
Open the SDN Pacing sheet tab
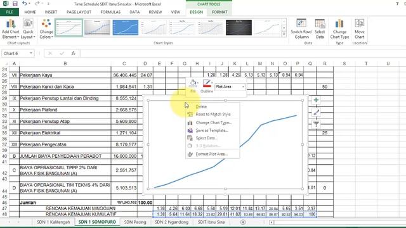click(135, 222)
